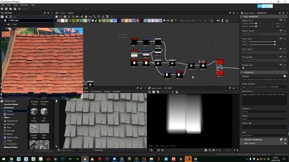Click the open package folder icon
The width and height of the screenshot is (289, 162).
[x=10, y=9]
